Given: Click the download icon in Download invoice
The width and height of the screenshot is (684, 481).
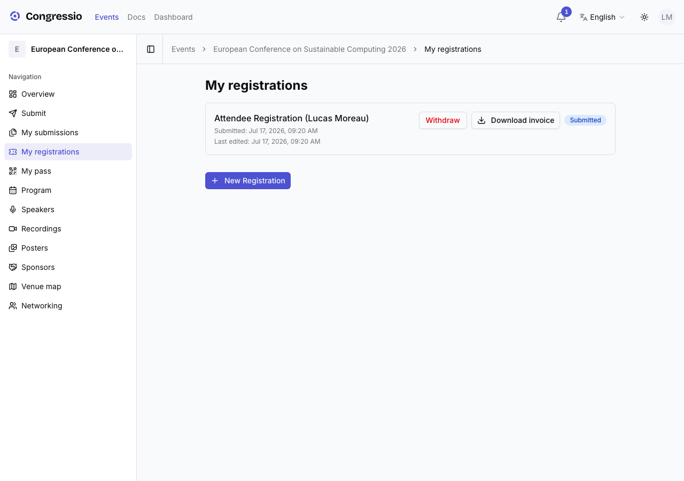Looking at the screenshot, I should (481, 120).
